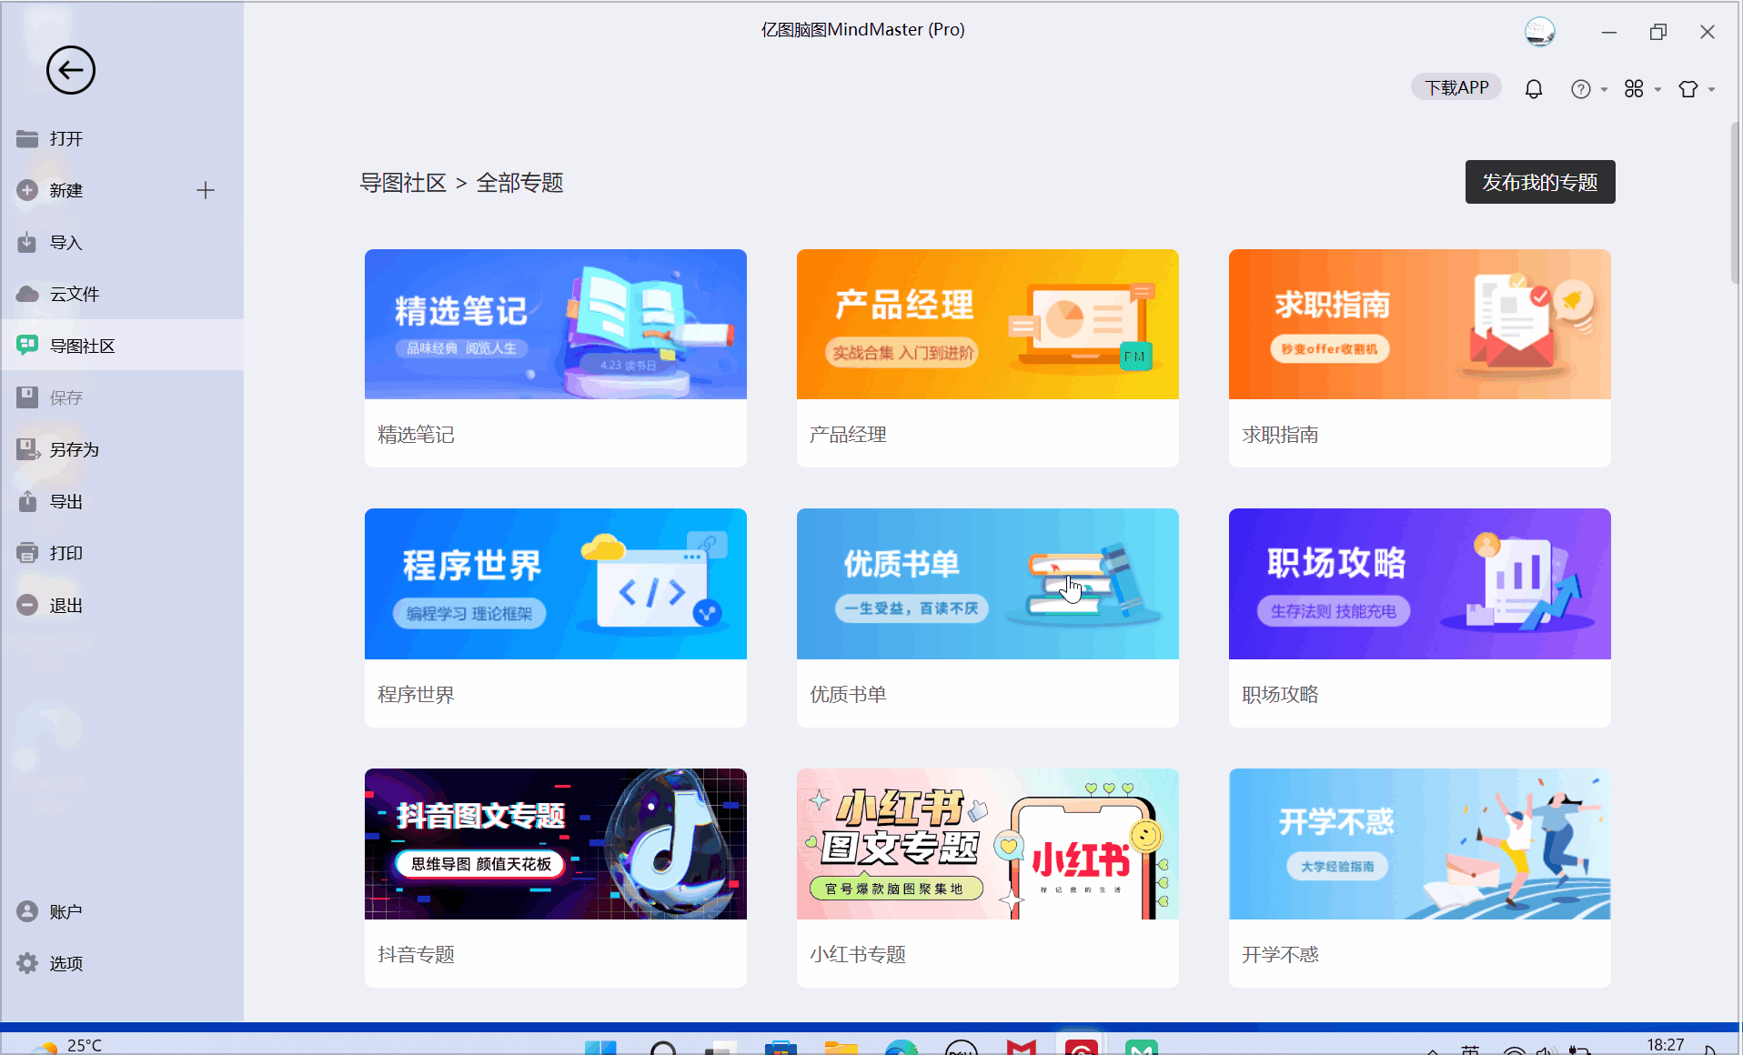Select 导图社区 in the sidebar menu
Viewport: 1743px width, 1055px height.
(122, 345)
